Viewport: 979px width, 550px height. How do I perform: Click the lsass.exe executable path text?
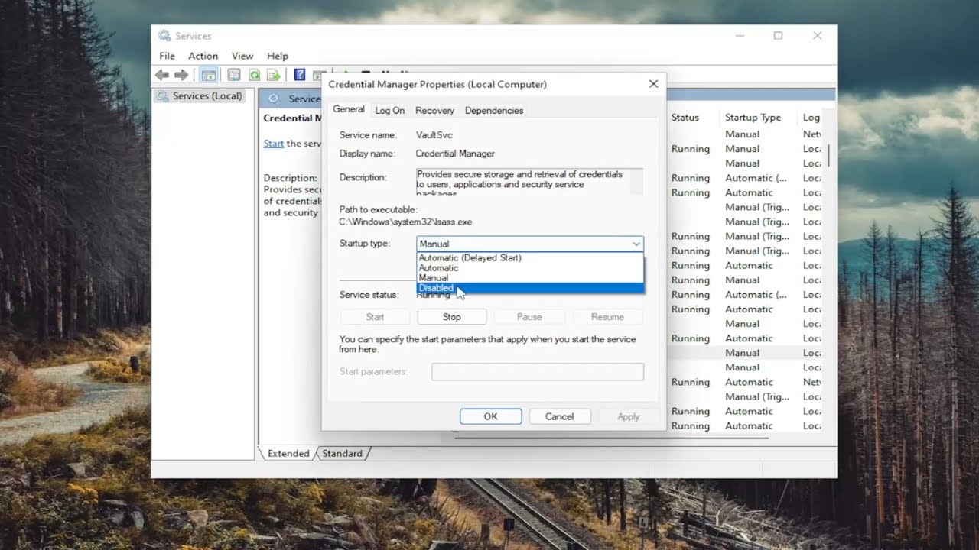click(405, 222)
